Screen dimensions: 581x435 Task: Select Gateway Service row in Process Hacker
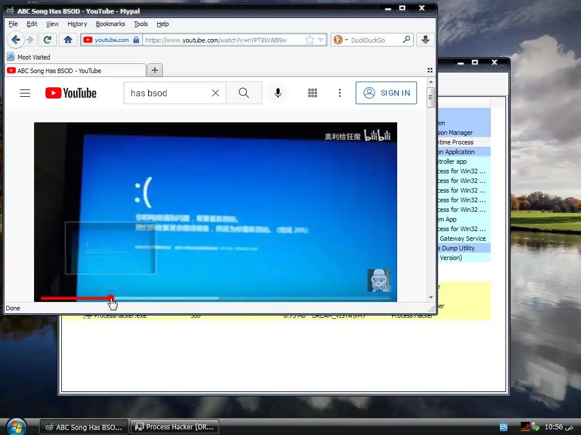point(464,238)
